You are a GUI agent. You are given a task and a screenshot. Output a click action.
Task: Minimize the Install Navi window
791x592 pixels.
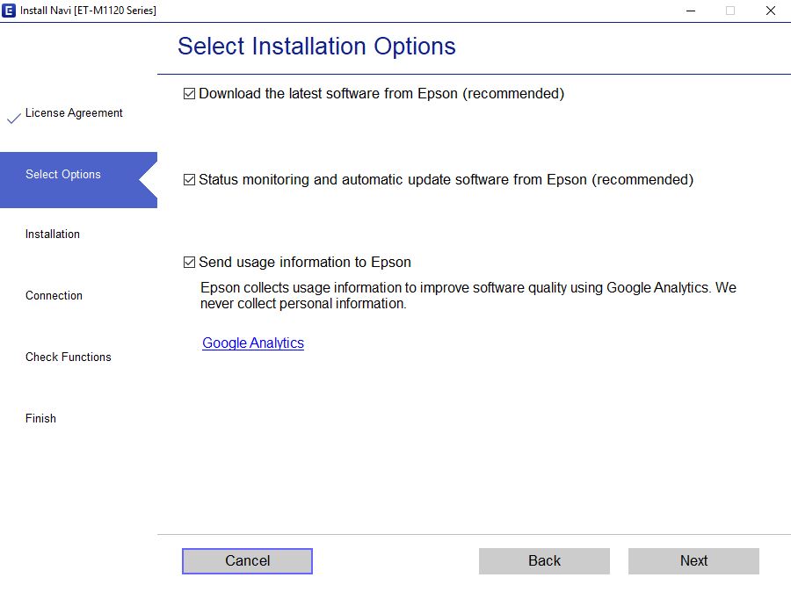(691, 11)
